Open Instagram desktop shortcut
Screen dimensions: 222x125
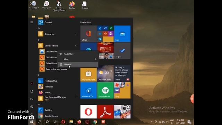click(46, 5)
